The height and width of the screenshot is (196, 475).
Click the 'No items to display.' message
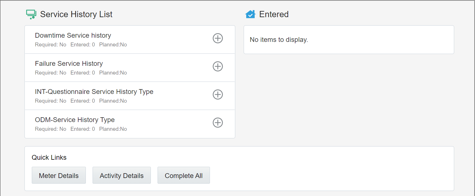(279, 40)
